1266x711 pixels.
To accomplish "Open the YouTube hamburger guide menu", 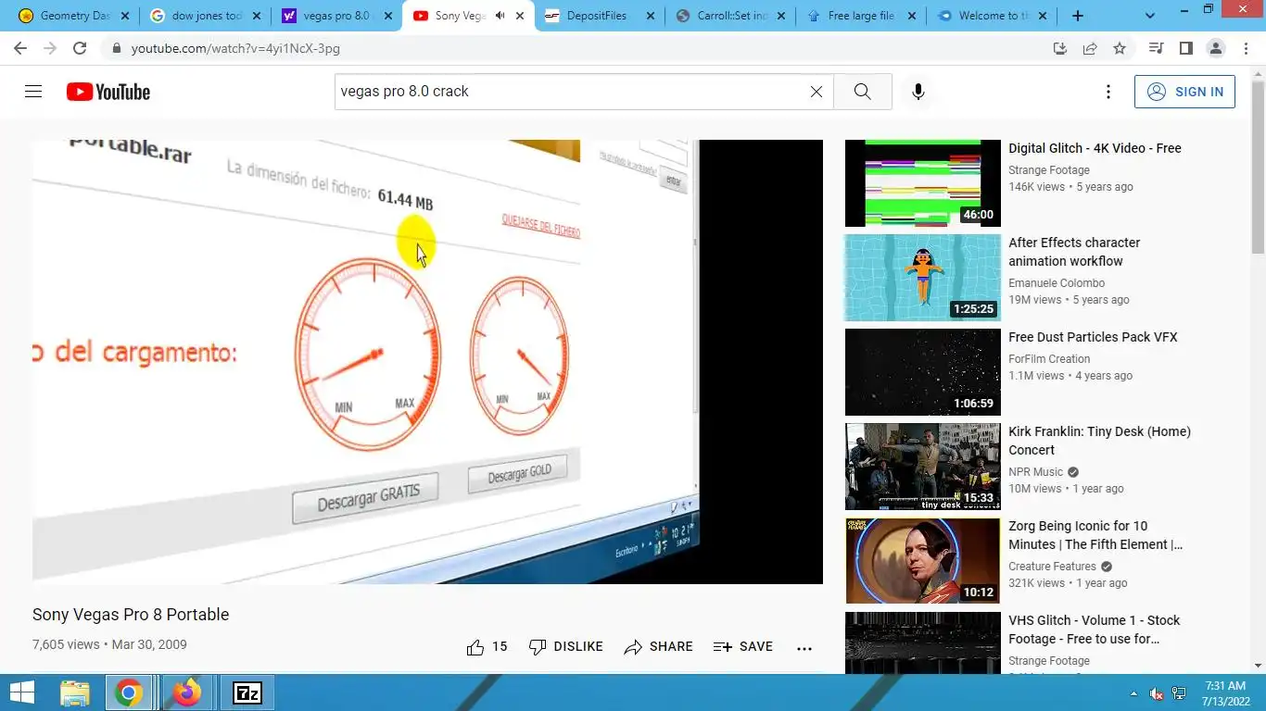I will pos(33,92).
